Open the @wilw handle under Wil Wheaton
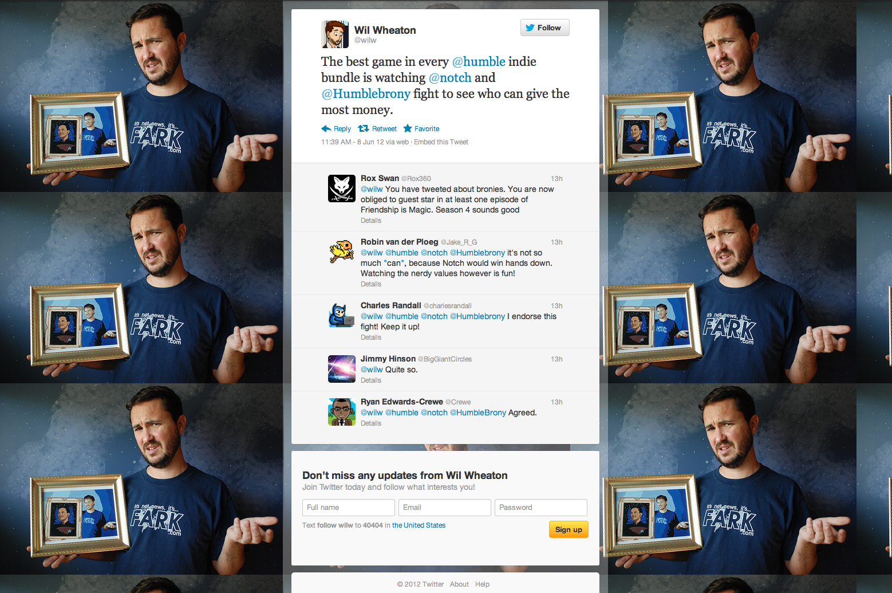 pos(365,40)
